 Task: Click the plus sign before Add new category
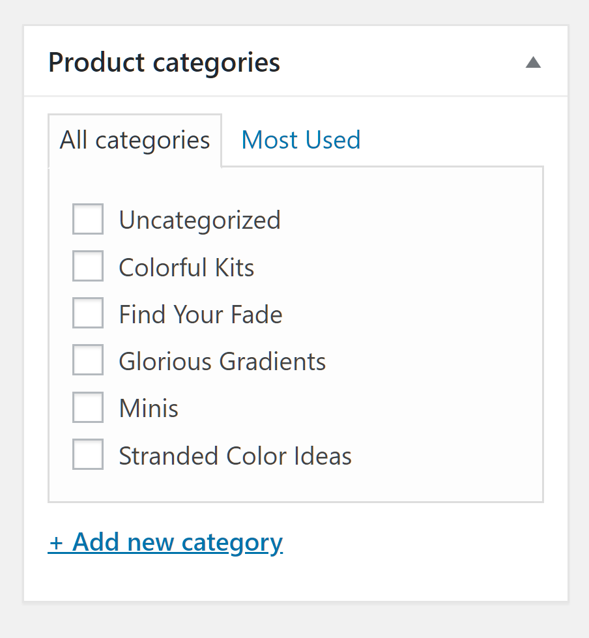click(x=56, y=544)
